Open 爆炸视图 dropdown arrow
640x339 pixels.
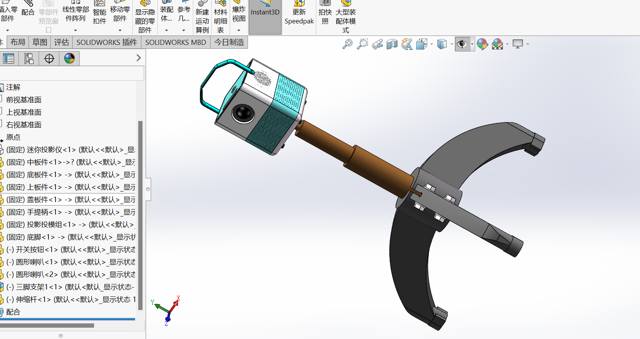(239, 30)
